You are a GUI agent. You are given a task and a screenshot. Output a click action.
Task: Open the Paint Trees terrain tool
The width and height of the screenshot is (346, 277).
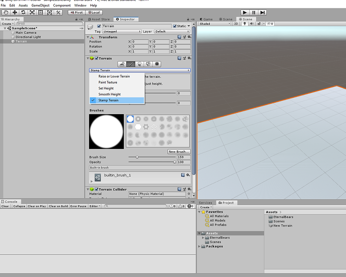(x=139, y=64)
